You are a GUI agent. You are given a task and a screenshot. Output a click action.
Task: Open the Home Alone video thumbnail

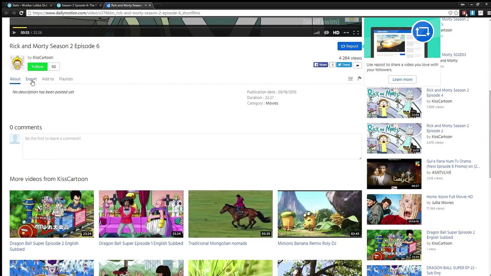[x=394, y=209]
